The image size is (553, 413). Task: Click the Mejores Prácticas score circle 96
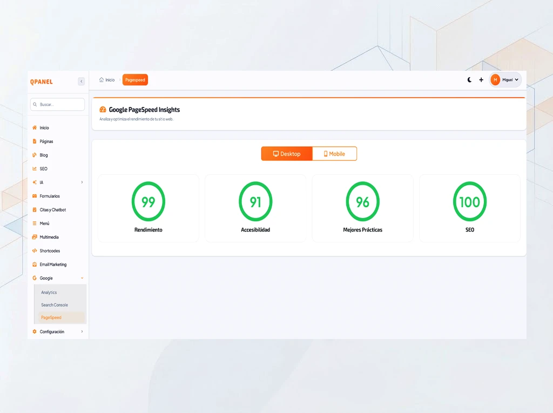tap(362, 202)
